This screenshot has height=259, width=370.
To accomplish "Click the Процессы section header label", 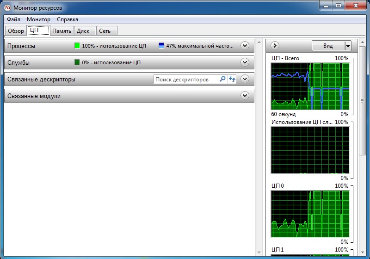I will click(21, 46).
